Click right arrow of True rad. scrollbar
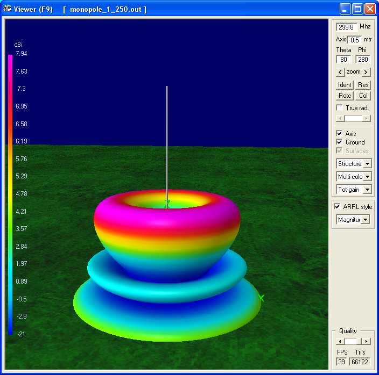The image size is (379, 375). pos(367,118)
